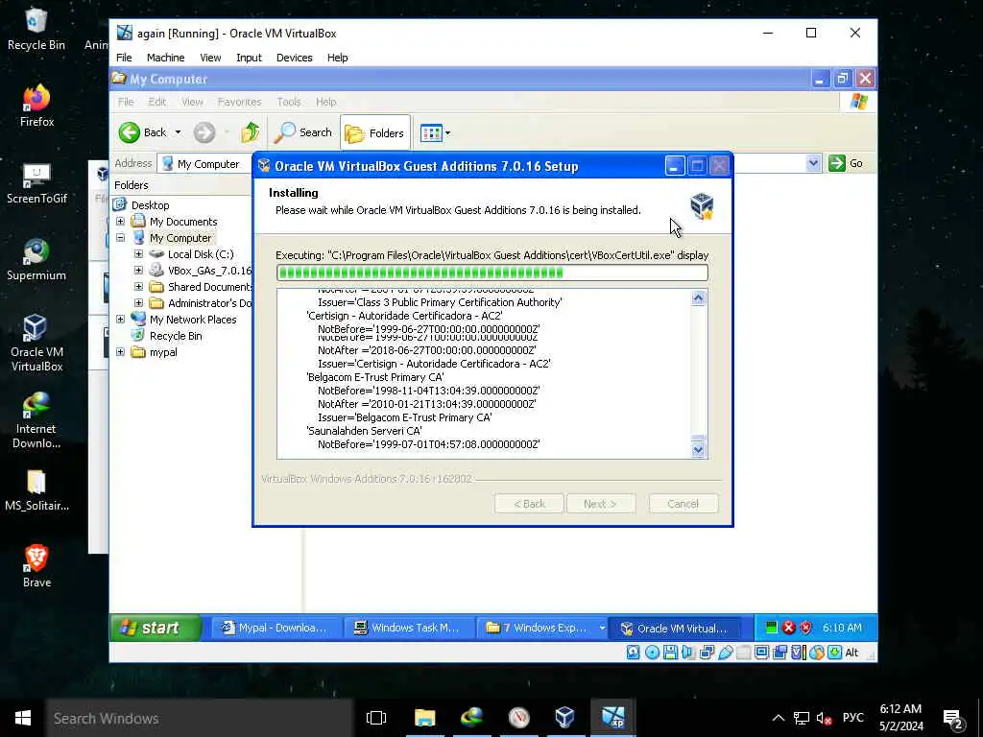Click the audio indicator in VirtualBox status bar
The image size is (983, 737).
tap(688, 653)
